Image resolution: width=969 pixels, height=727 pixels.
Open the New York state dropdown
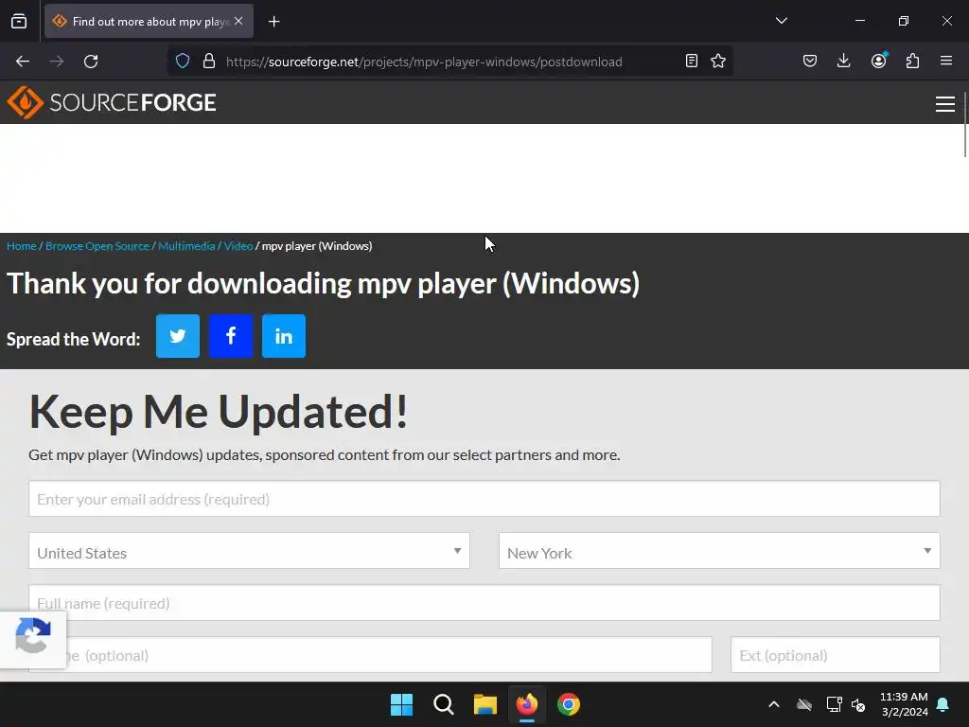[x=719, y=551]
